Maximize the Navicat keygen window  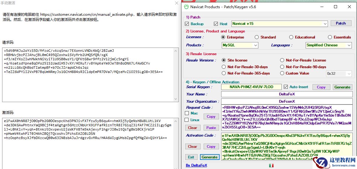pyautogui.click(x=336, y=7)
